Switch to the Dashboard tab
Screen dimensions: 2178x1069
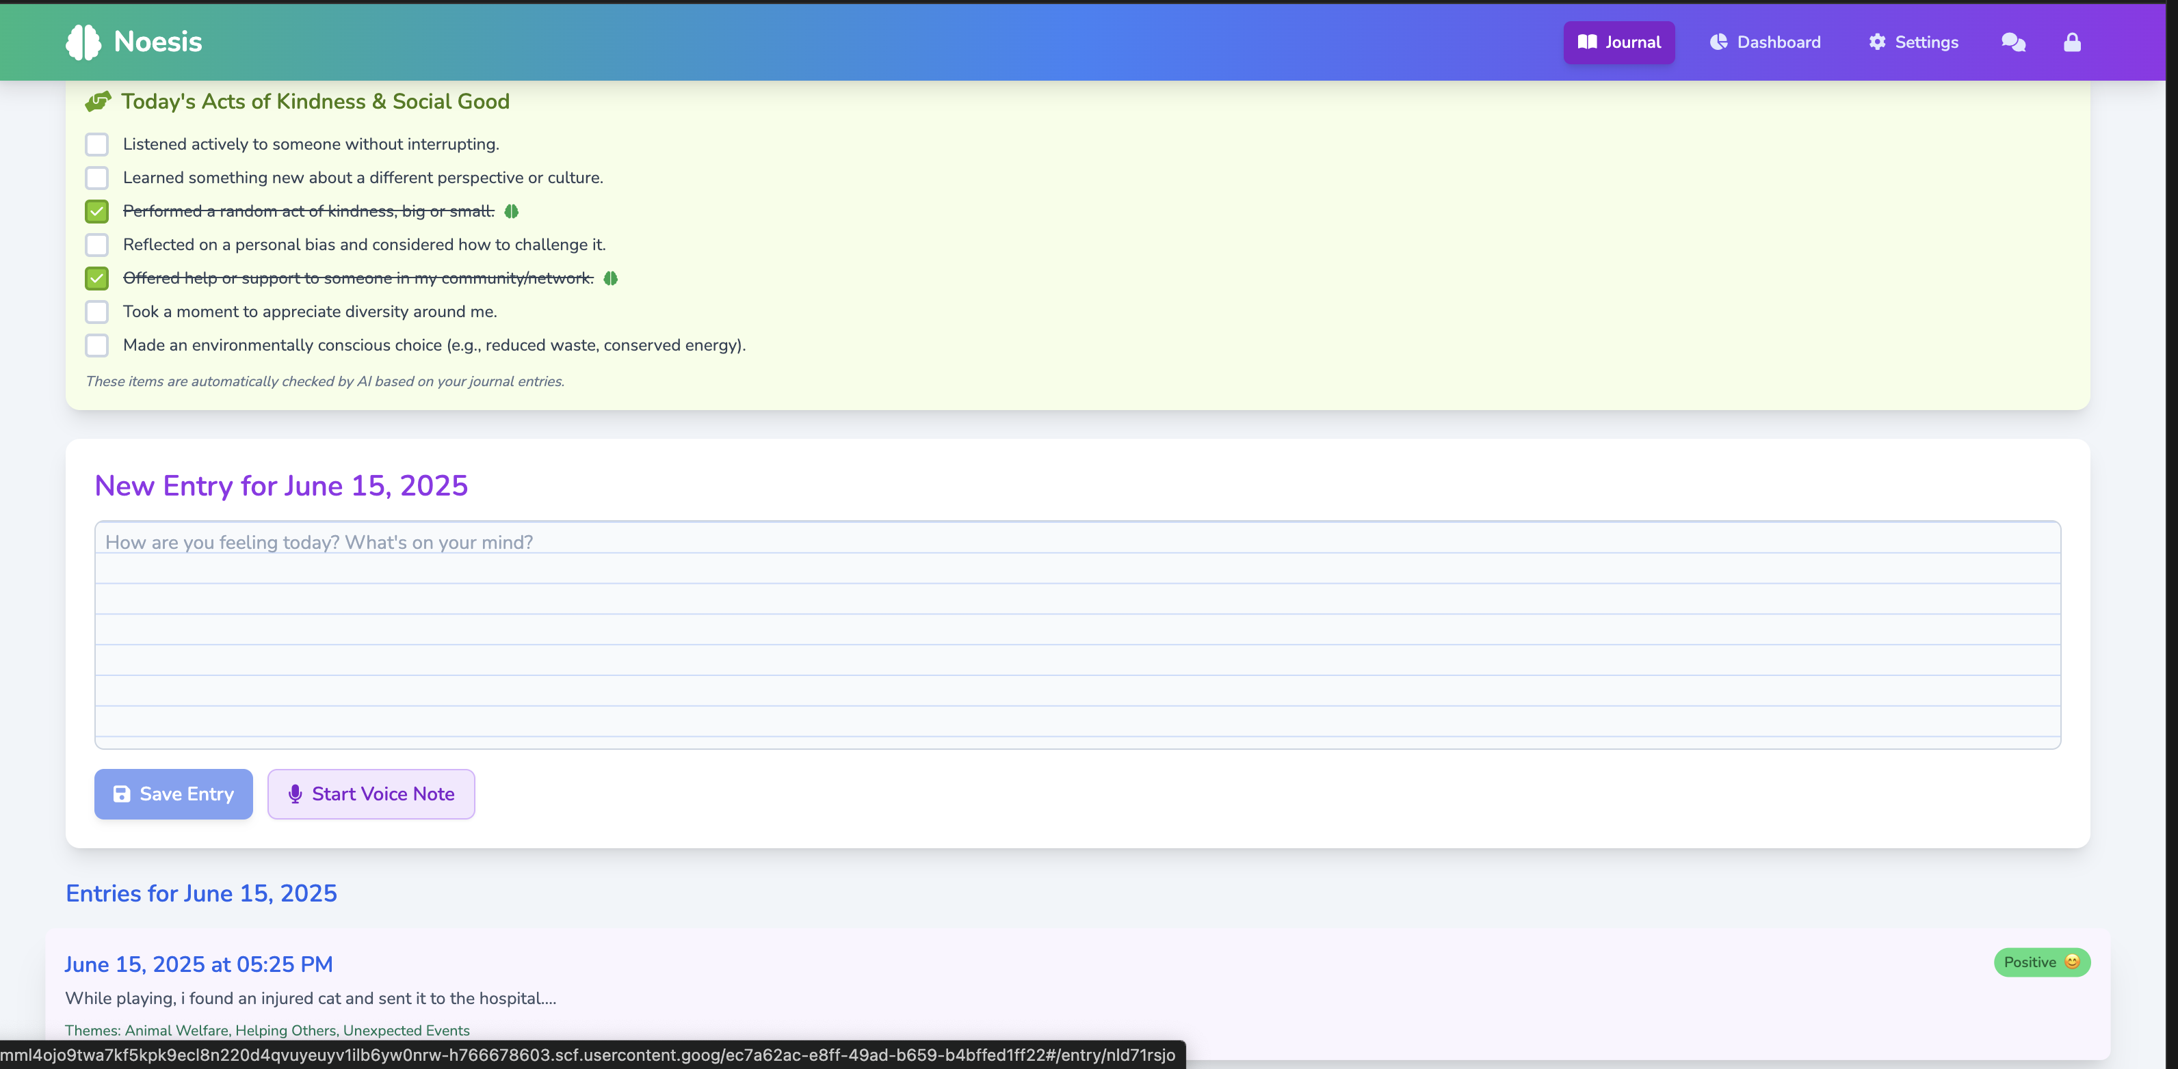1765,42
